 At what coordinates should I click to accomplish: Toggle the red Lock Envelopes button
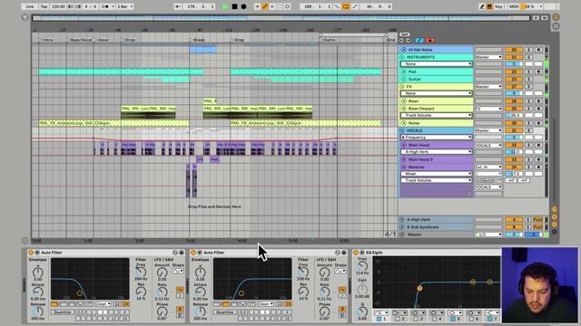(x=429, y=40)
